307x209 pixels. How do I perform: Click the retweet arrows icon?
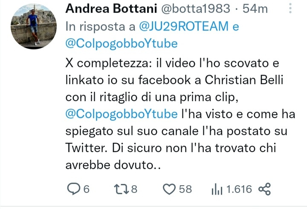122,189
